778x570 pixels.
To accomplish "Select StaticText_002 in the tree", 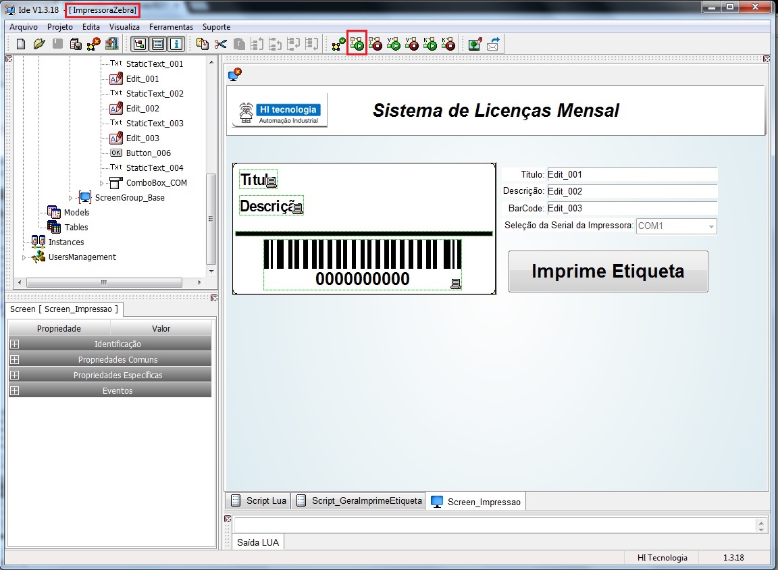I will click(154, 93).
